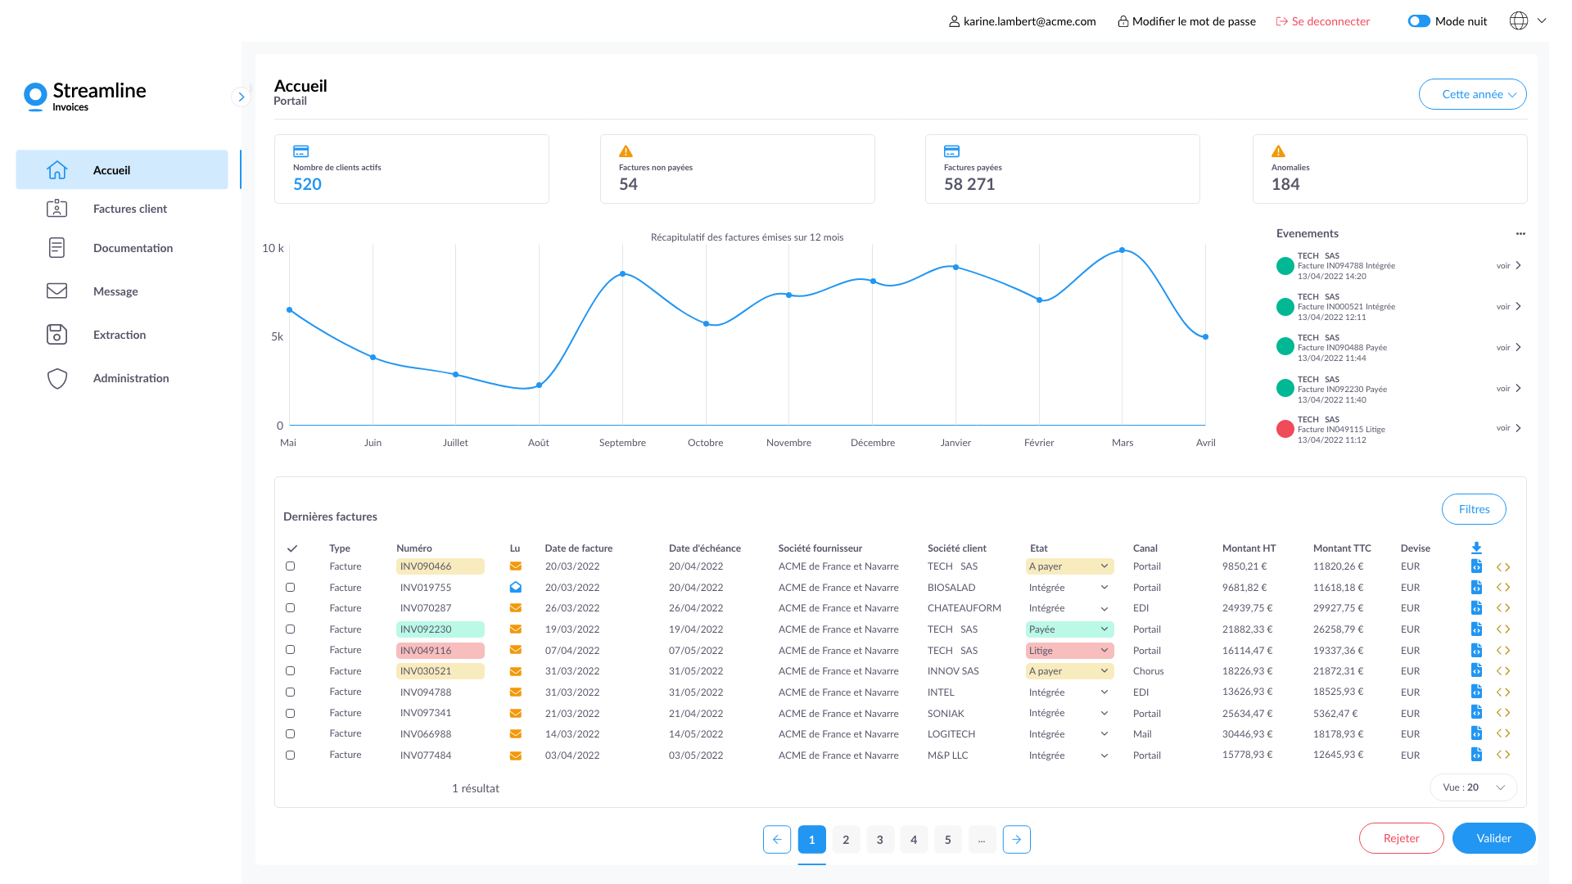The height and width of the screenshot is (884, 1572).
Task: Open the Cette année period dropdown
Action: (x=1472, y=94)
